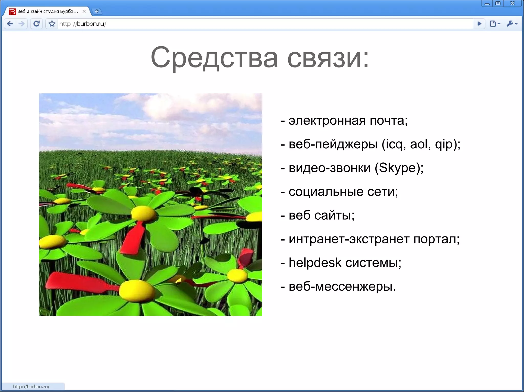Open a new tab with plus button
The image size is (524, 392).
pyautogui.click(x=97, y=11)
